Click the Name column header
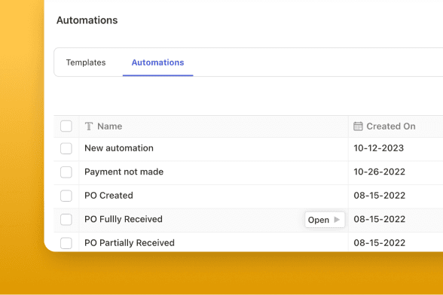The image size is (443, 295). [110, 126]
